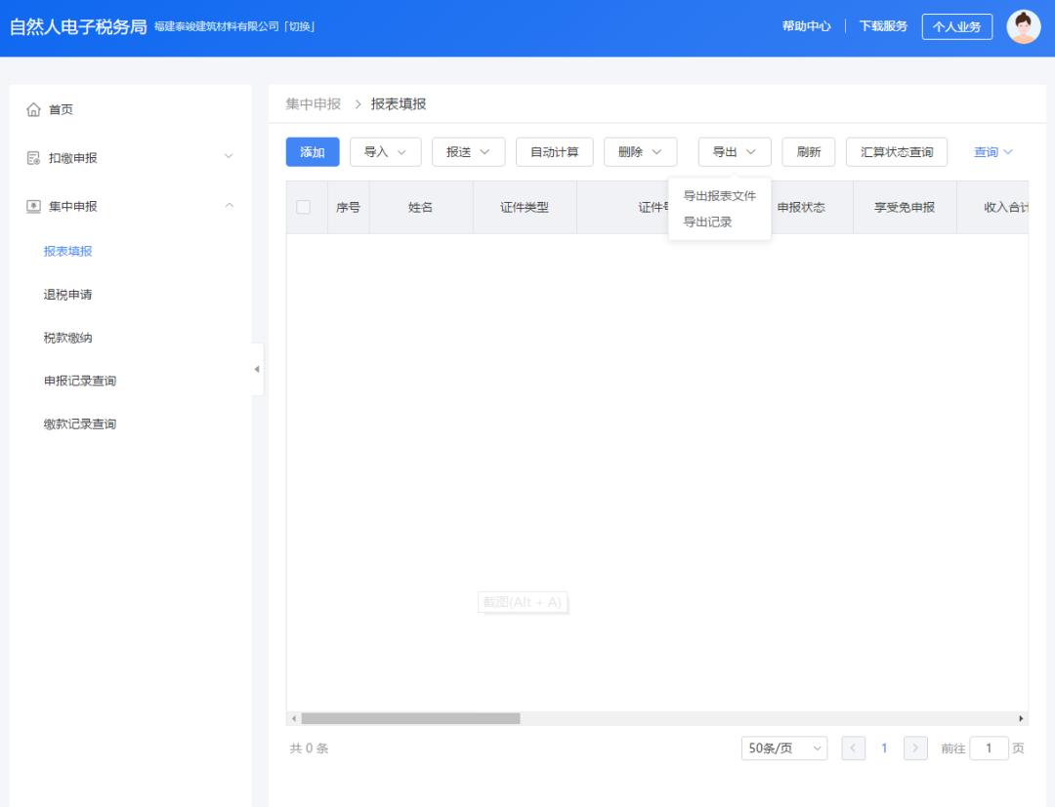Open 帮助中心 from the top bar
Viewport: 1055px width, 807px height.
pos(805,26)
